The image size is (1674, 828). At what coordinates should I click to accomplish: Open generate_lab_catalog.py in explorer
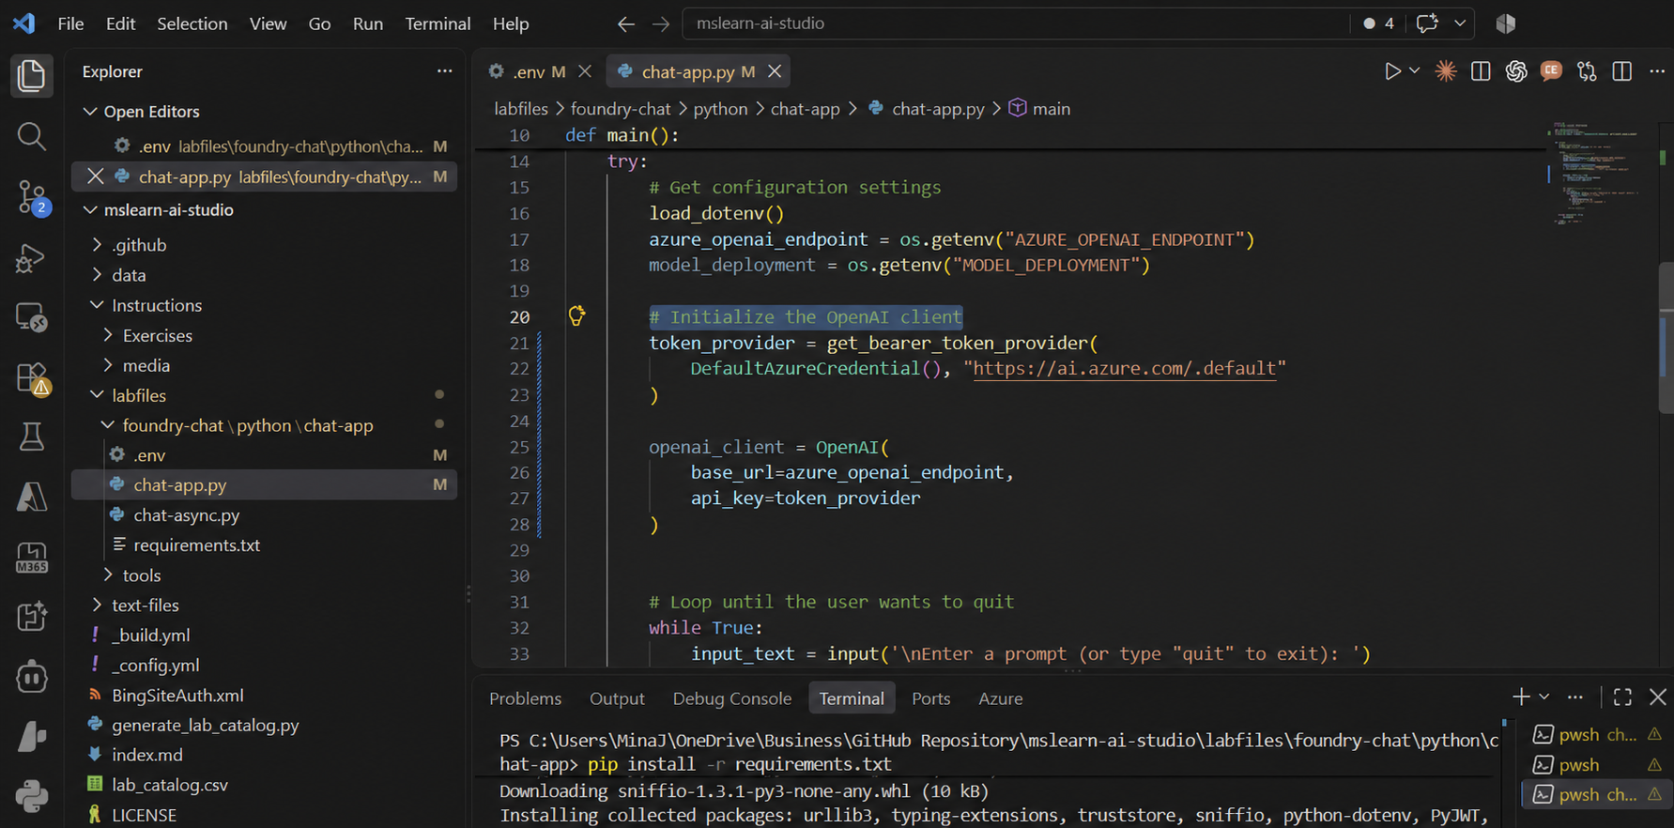click(x=205, y=726)
